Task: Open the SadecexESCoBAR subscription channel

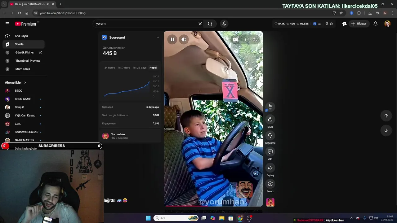Action: click(24, 132)
